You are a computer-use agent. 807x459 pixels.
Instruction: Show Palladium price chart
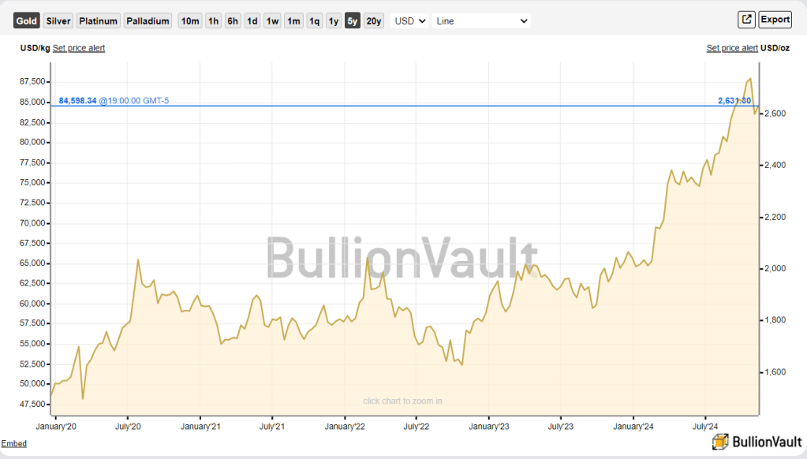coord(148,21)
